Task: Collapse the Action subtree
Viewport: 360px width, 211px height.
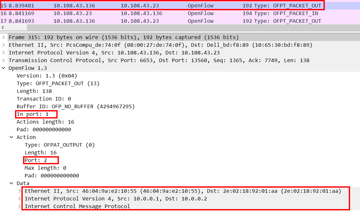Action: coord(12,137)
